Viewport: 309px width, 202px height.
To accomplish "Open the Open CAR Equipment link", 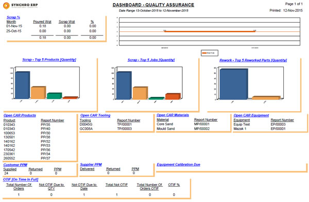I will [251, 115].
